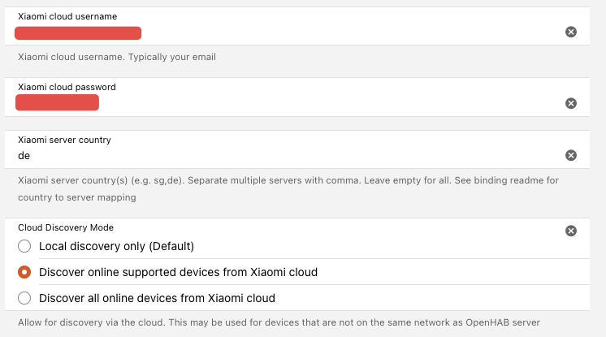Focus the Xiaomi cloud password input
This screenshot has height=337, width=606.
pyautogui.click(x=284, y=103)
